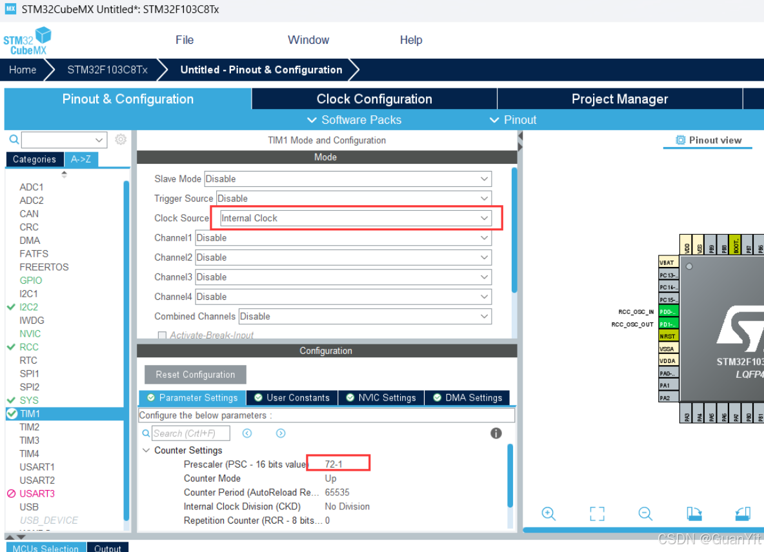
Task: Open the Window menu
Action: tap(308, 40)
